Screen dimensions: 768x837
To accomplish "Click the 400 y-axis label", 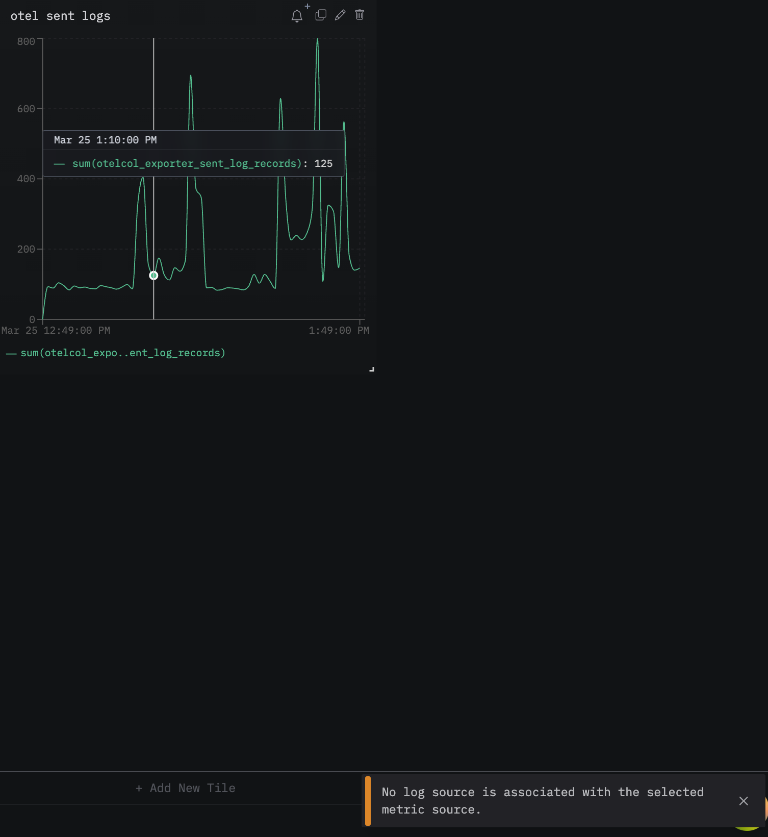I will pyautogui.click(x=26, y=179).
